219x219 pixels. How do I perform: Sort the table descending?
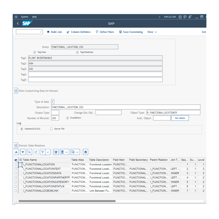pos(22,152)
